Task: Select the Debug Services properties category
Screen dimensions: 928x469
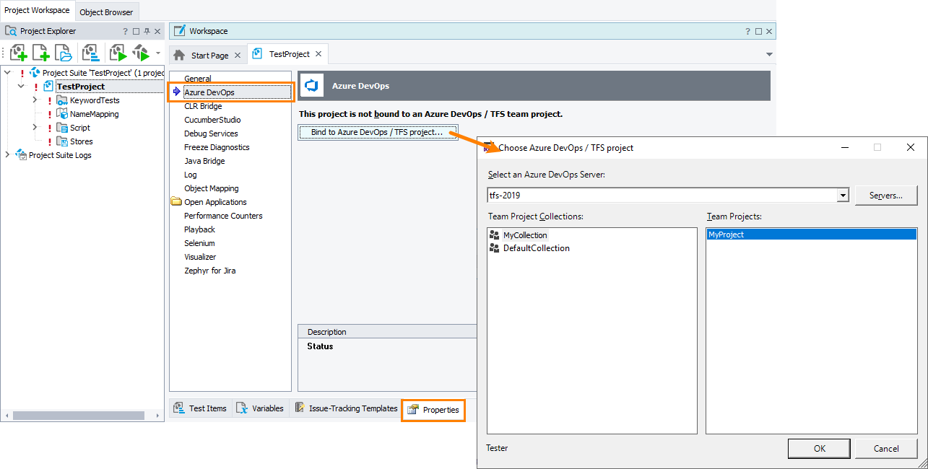Action: 211,133
